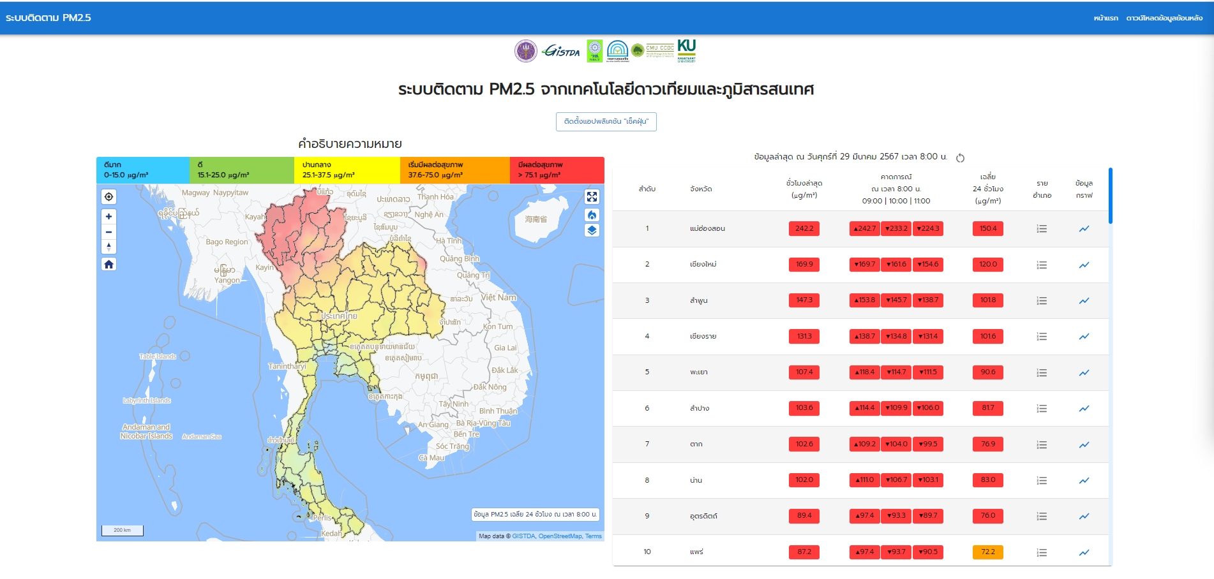The width and height of the screenshot is (1214, 579).
Task: Zoom in the map with plus button
Action: [109, 217]
